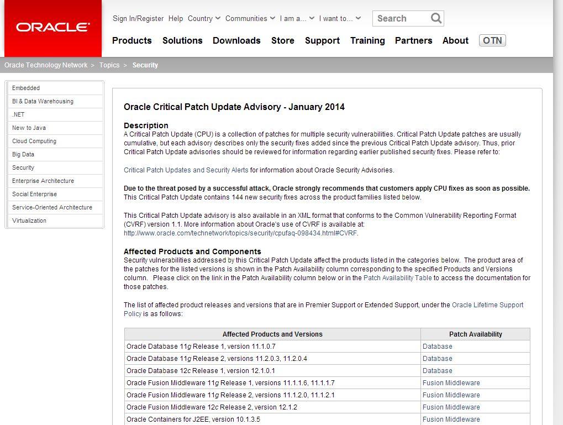Open BI & Data Warehousing sidebar item

[x=55, y=101]
